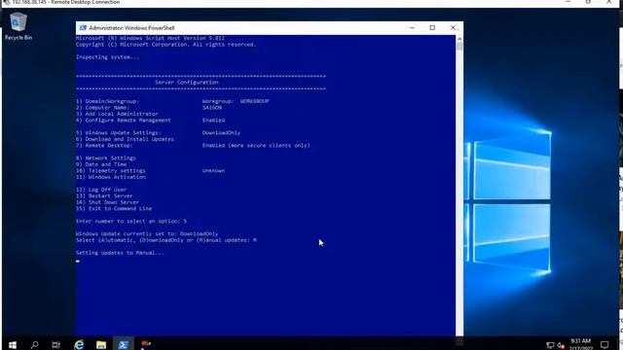Screen dimensions: 623x350
Task: Open the Action Center notification icon
Action: (x=605, y=345)
